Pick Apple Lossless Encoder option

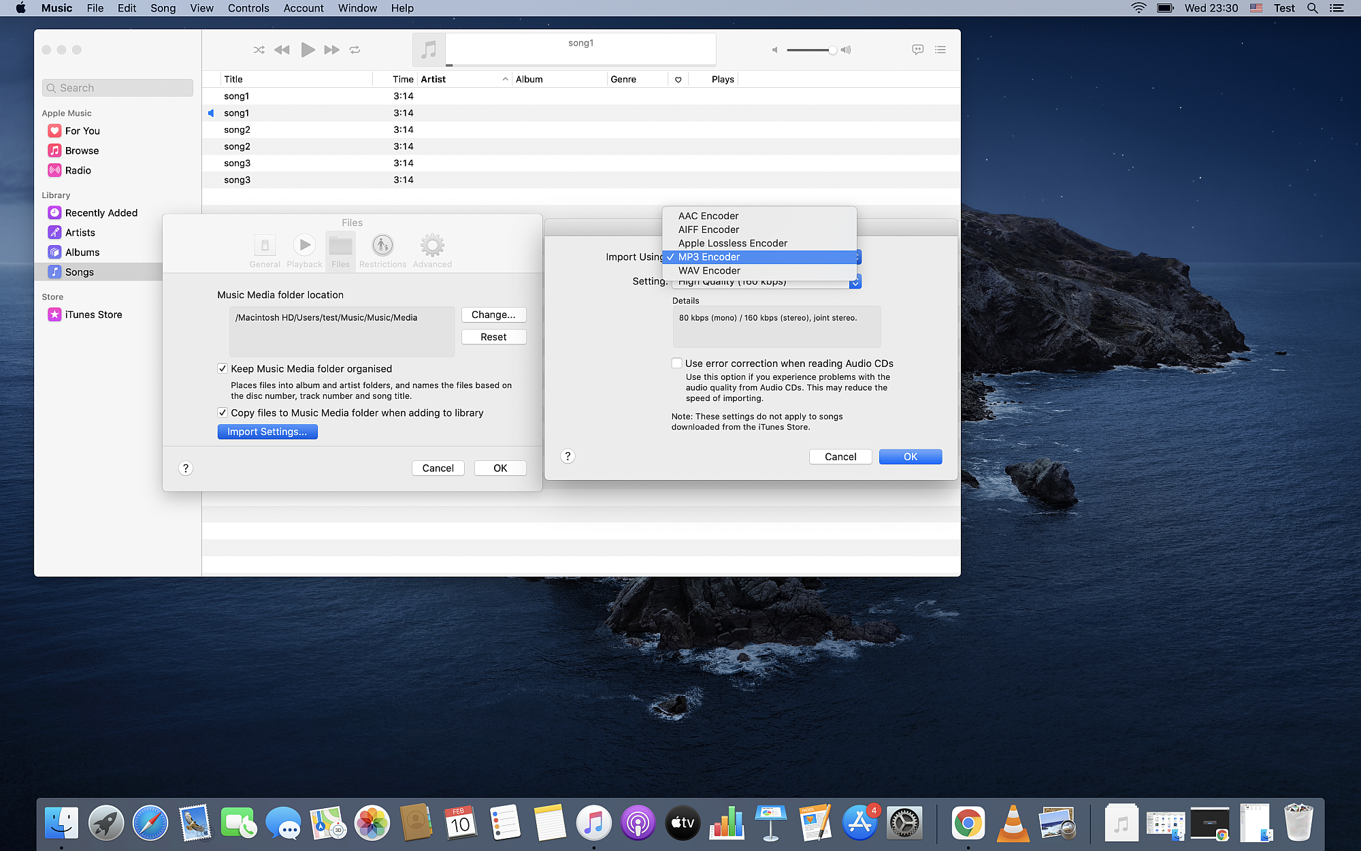click(x=732, y=243)
